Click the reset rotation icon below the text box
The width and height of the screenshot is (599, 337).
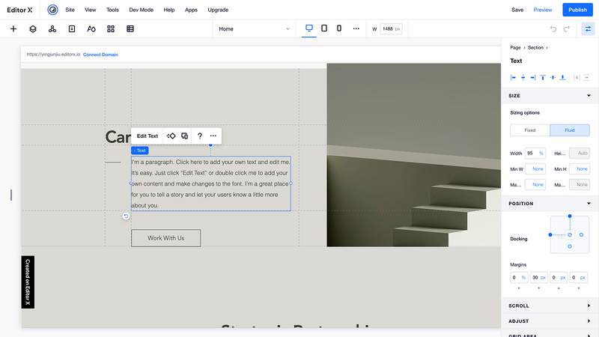pyautogui.click(x=126, y=216)
